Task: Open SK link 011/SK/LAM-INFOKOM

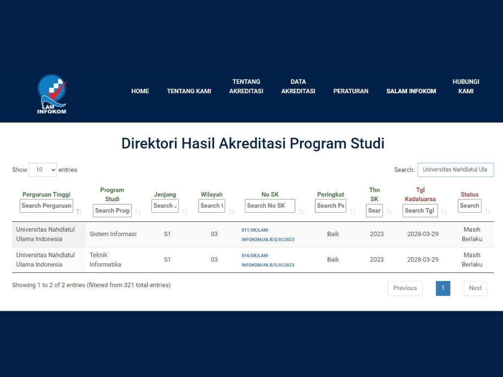Action: (x=268, y=235)
